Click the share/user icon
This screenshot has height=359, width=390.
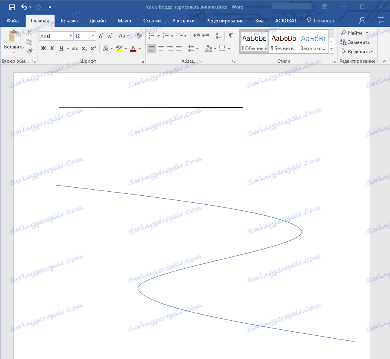(x=362, y=20)
